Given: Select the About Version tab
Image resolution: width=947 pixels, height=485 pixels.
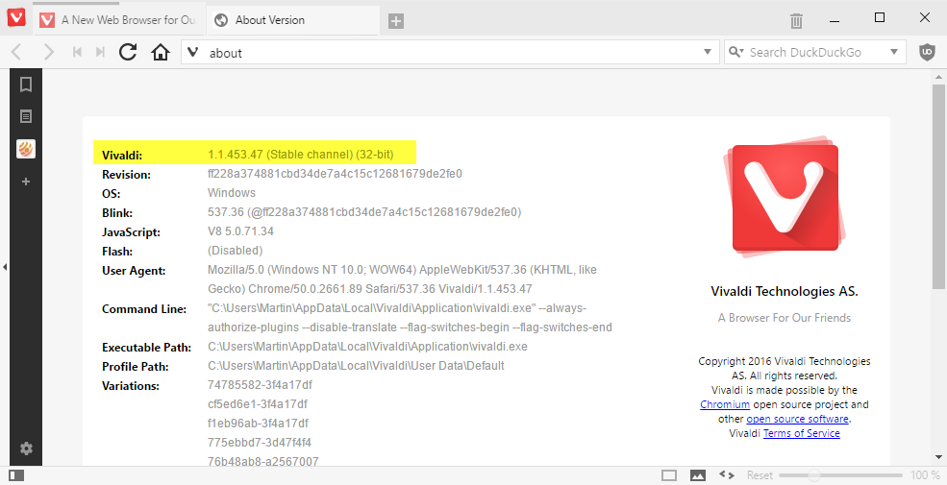Looking at the screenshot, I should (293, 20).
